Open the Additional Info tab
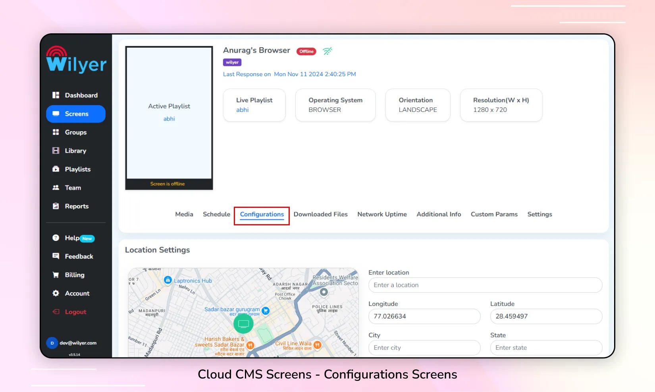The image size is (655, 392). tap(439, 214)
